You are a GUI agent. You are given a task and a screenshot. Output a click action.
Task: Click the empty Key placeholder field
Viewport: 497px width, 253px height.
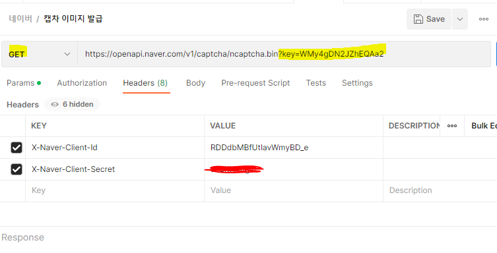point(115,190)
